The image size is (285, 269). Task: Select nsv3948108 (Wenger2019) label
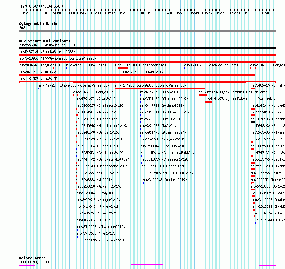point(98,132)
